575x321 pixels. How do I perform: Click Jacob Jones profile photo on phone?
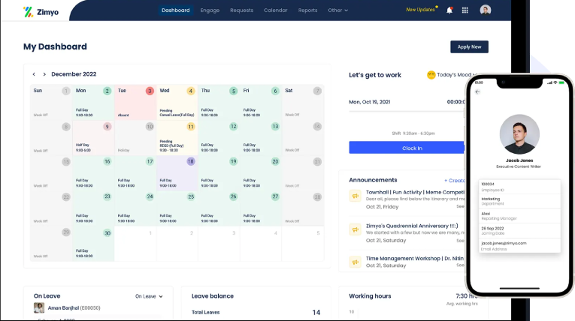pos(520,135)
